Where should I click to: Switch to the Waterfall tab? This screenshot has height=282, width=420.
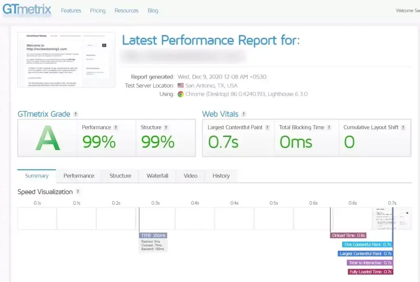point(157,176)
